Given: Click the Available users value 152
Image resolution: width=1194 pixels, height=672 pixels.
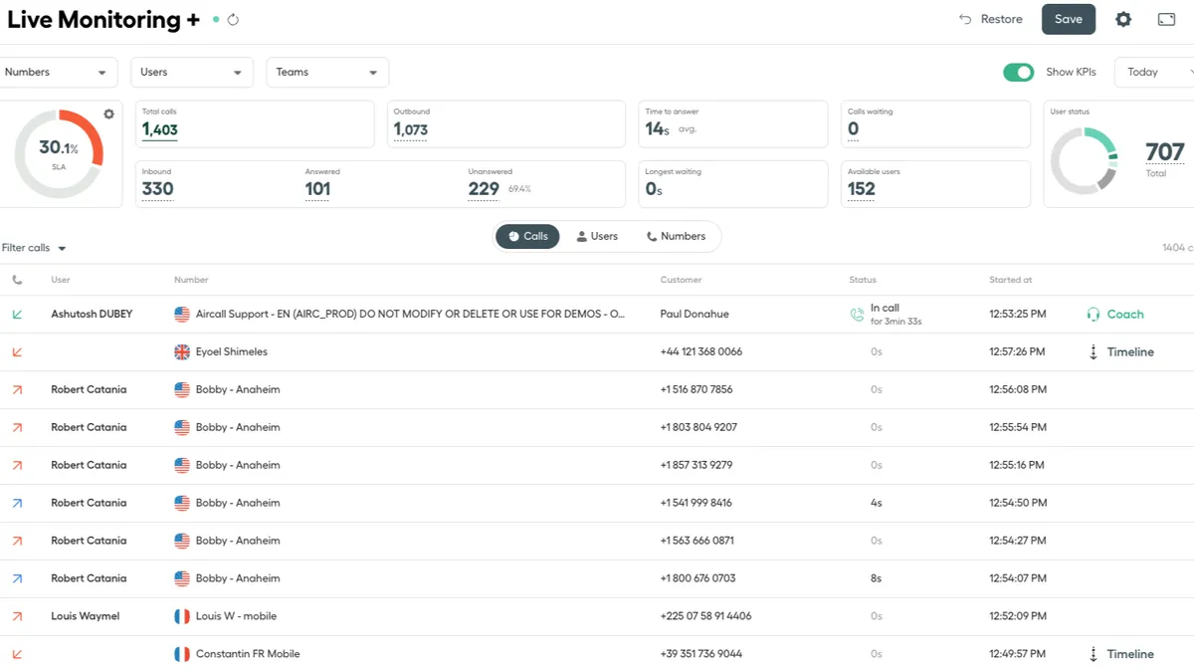Looking at the screenshot, I should [862, 189].
